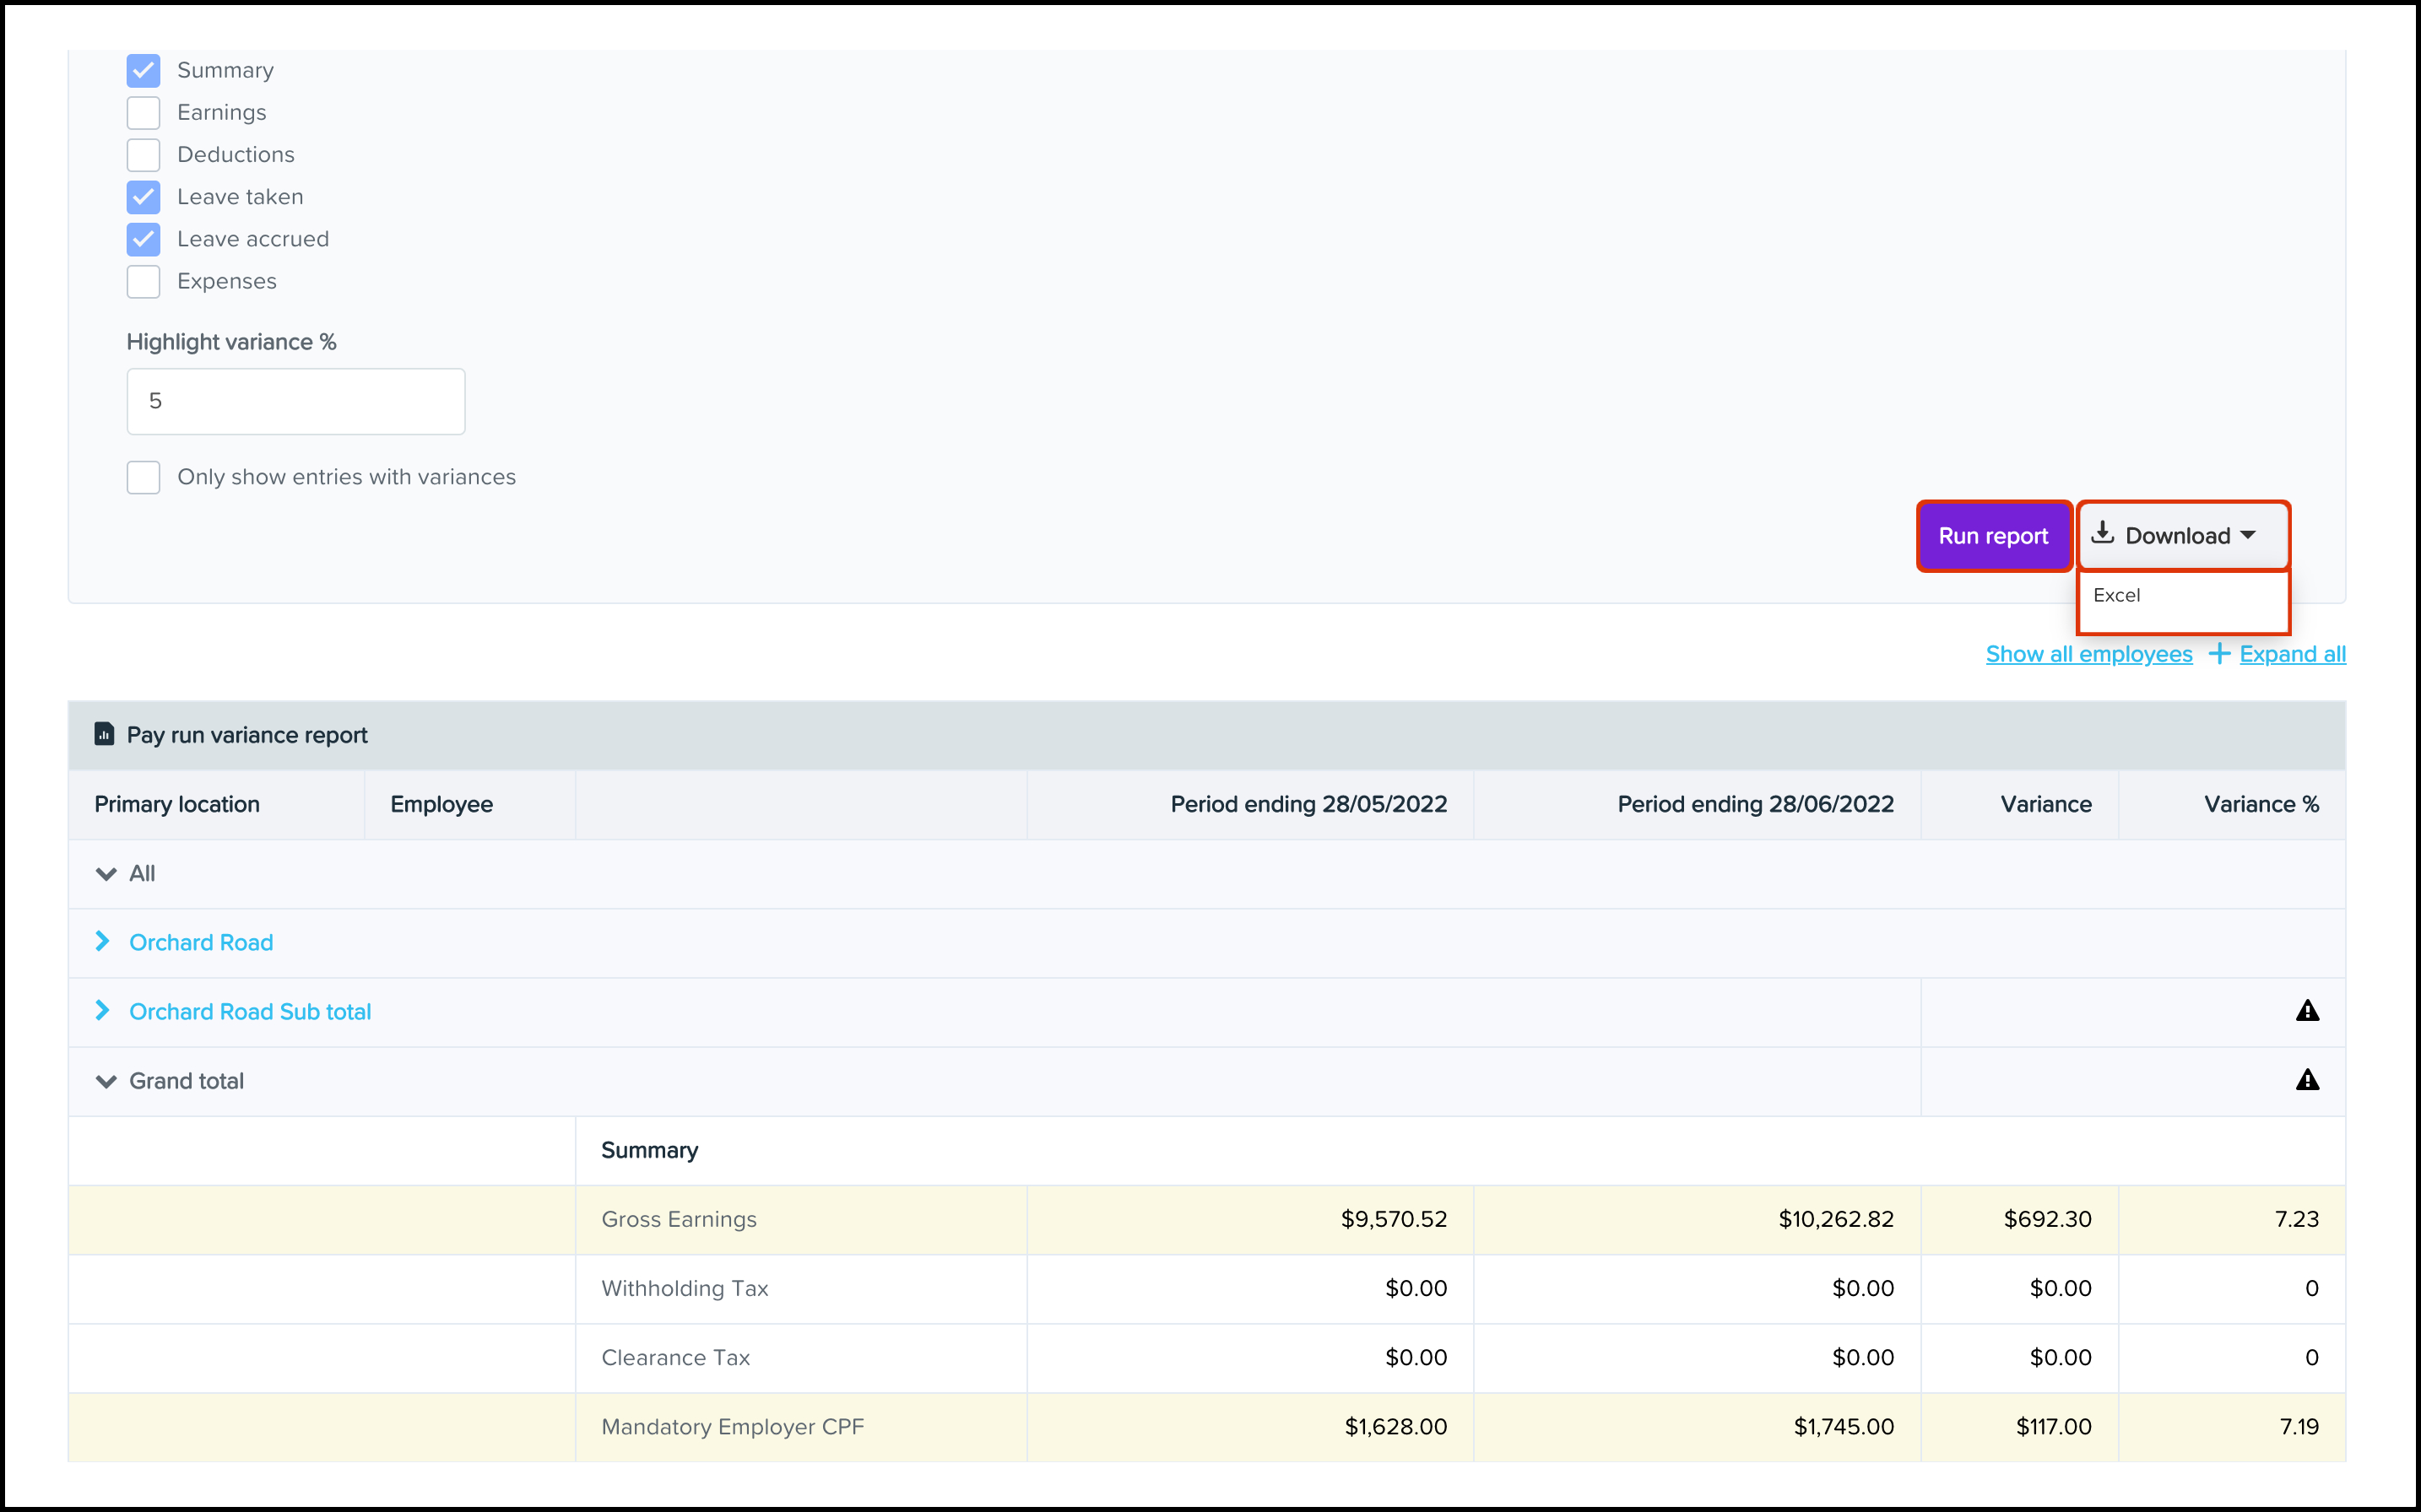Enable Only show entries with variances

143,478
